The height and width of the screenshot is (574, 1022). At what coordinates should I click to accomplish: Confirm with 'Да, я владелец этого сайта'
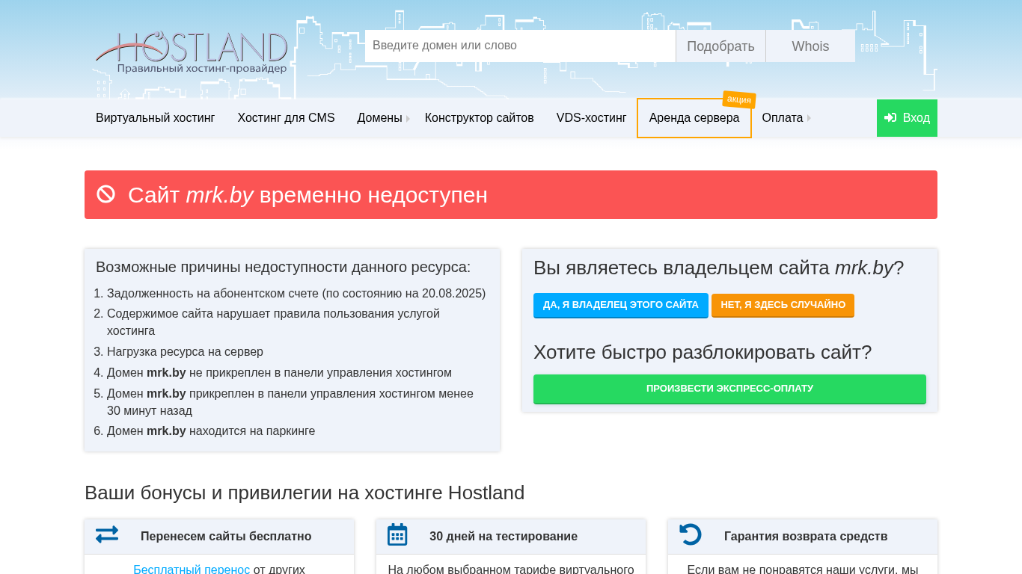pyautogui.click(x=621, y=305)
